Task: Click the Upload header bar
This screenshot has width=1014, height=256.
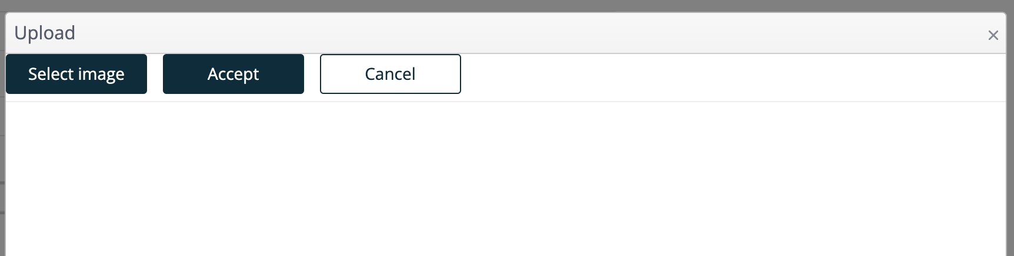Action: tap(506, 33)
